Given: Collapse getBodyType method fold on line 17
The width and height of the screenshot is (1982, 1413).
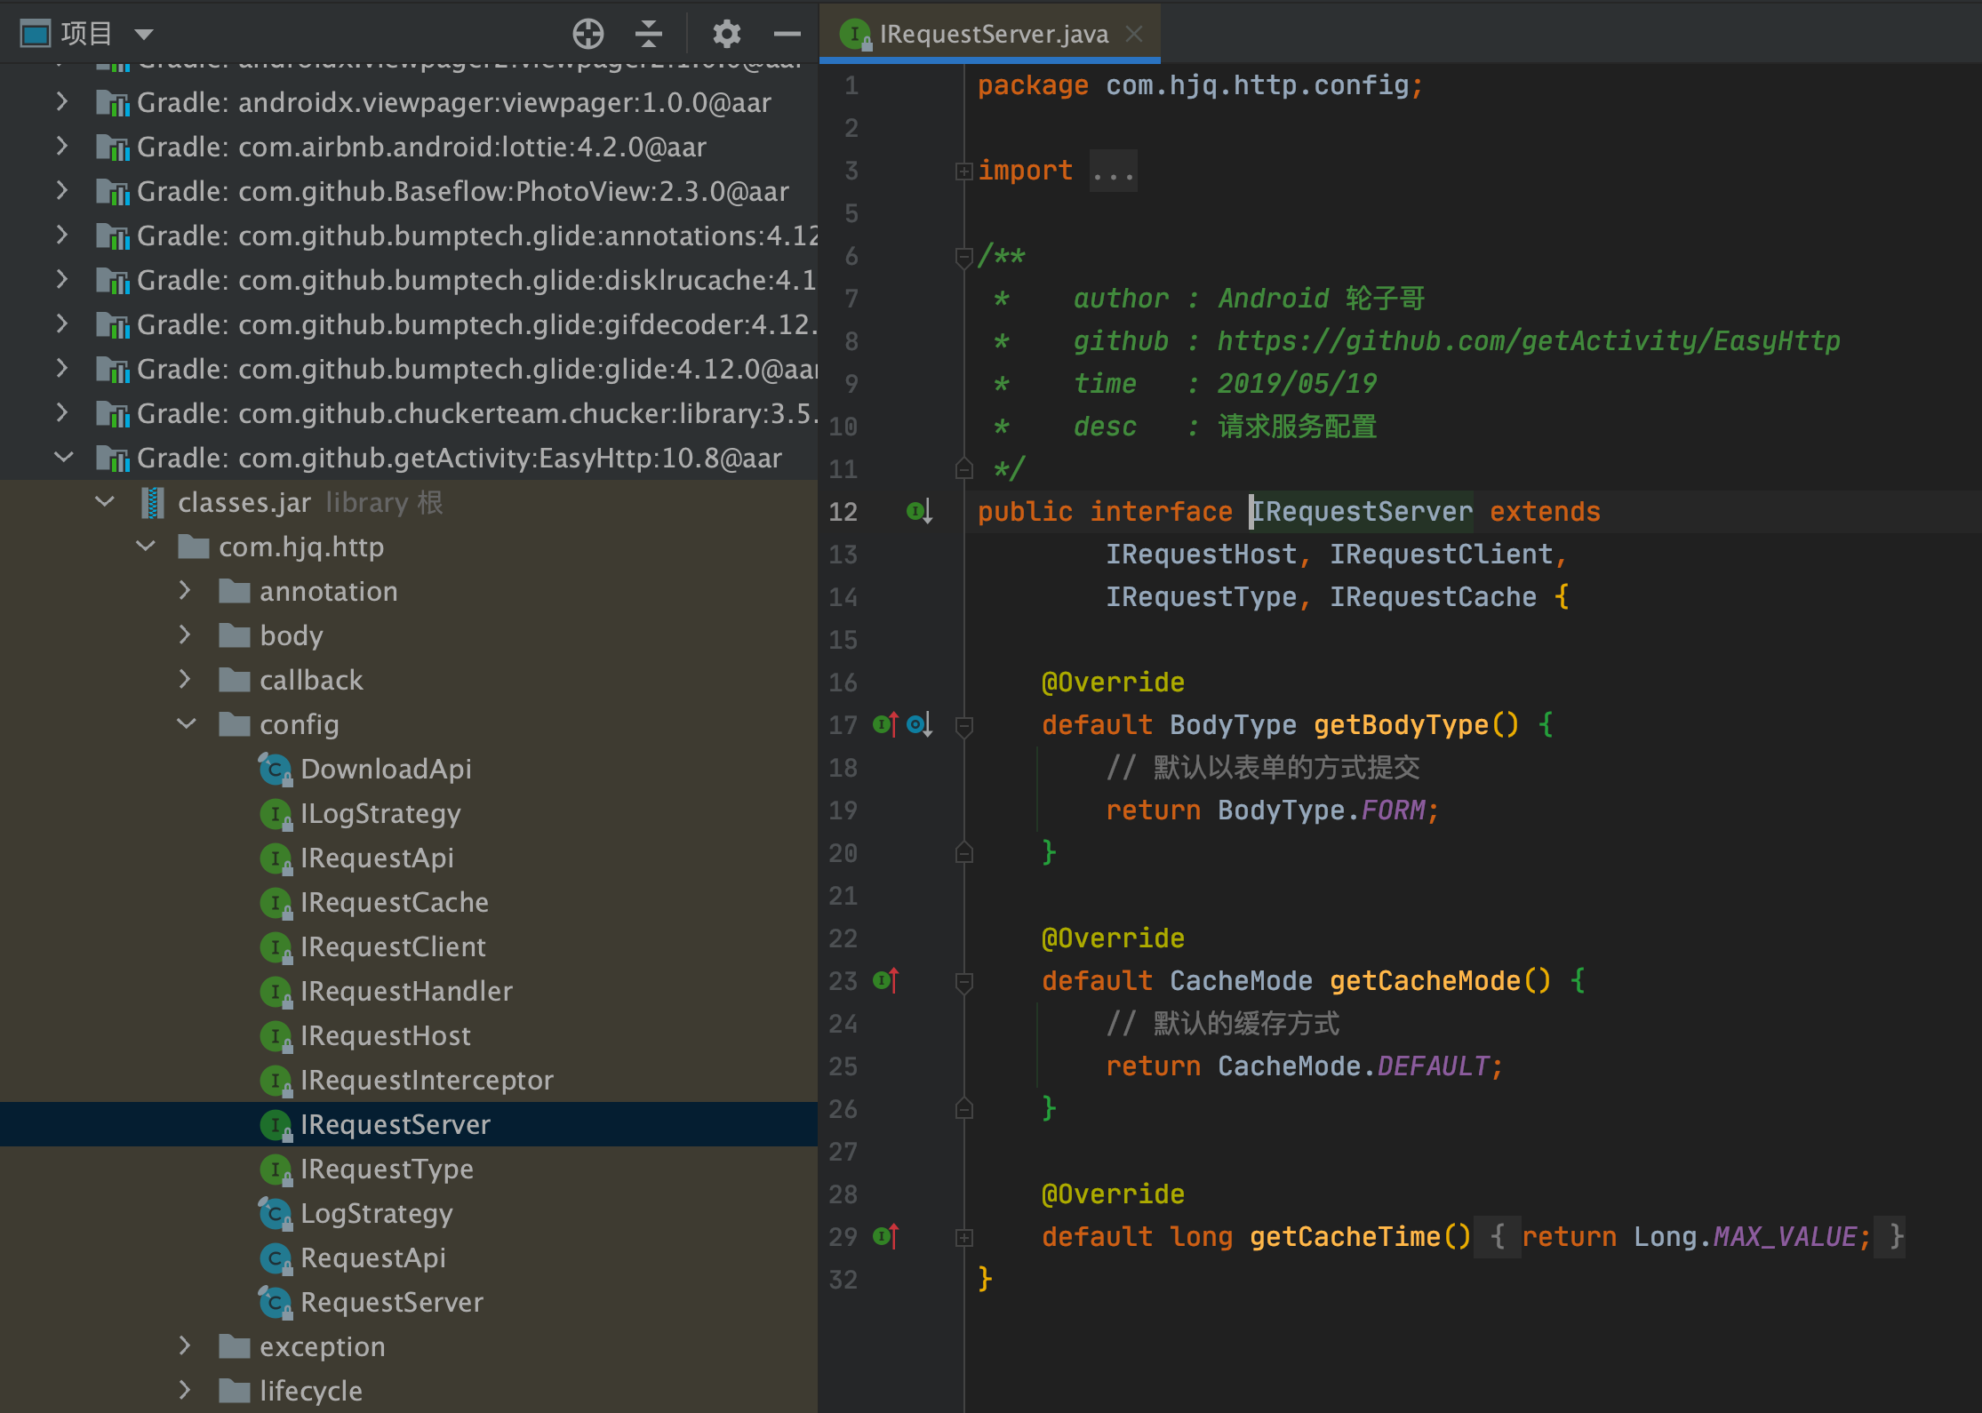Looking at the screenshot, I should tap(963, 726).
